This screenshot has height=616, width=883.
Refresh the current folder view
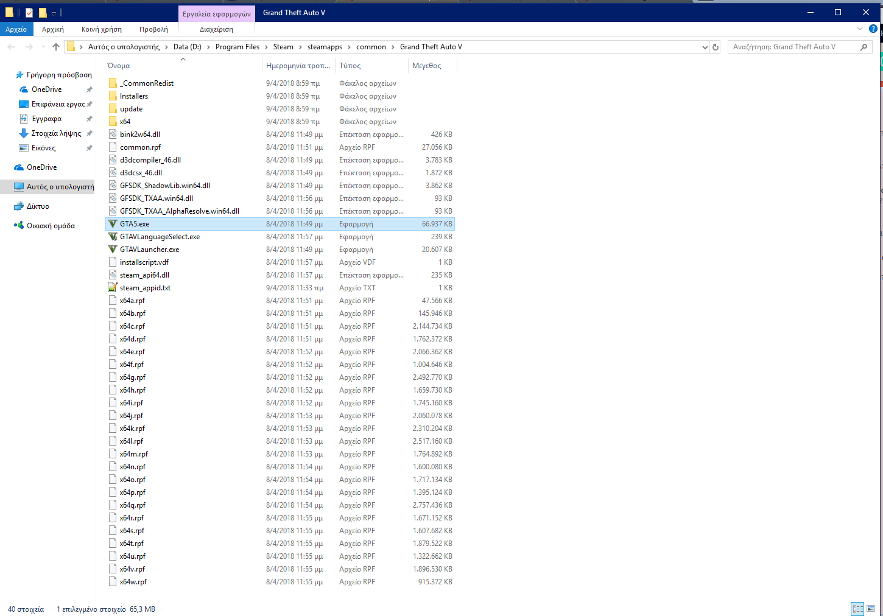pyautogui.click(x=716, y=47)
